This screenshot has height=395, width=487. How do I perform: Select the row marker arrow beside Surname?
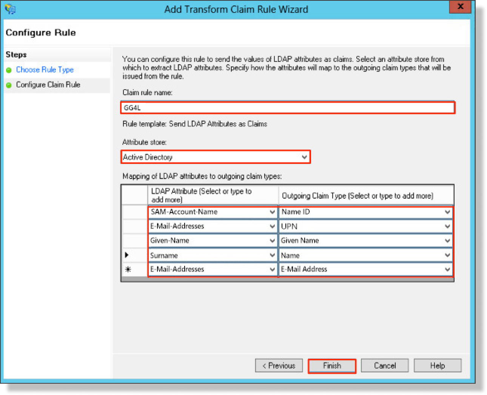coord(127,255)
